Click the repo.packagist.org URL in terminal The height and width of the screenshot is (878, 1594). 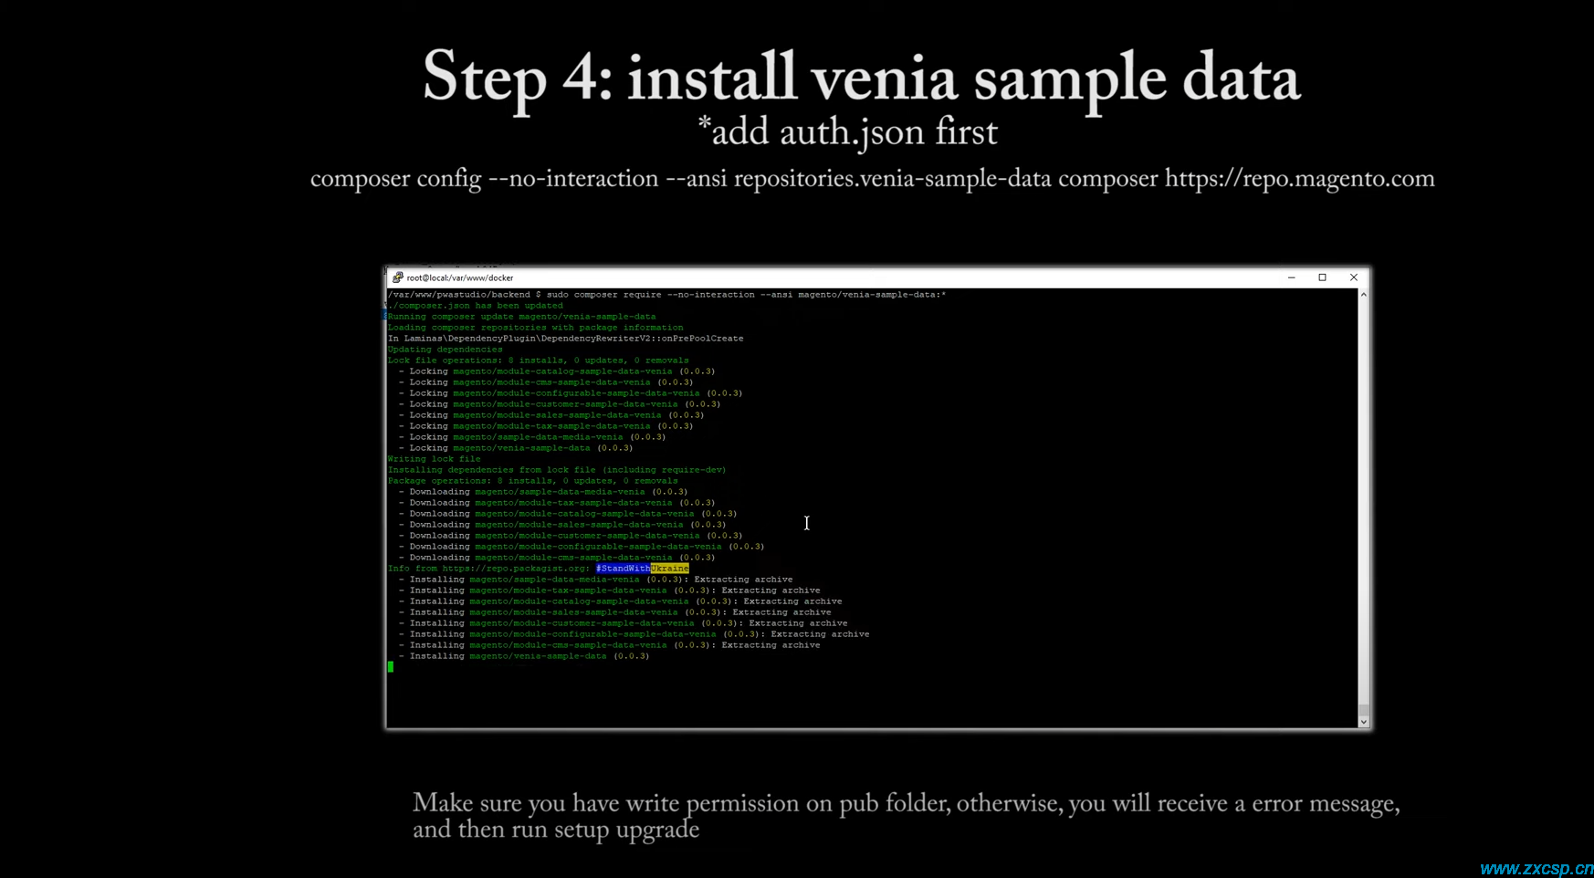[516, 569]
